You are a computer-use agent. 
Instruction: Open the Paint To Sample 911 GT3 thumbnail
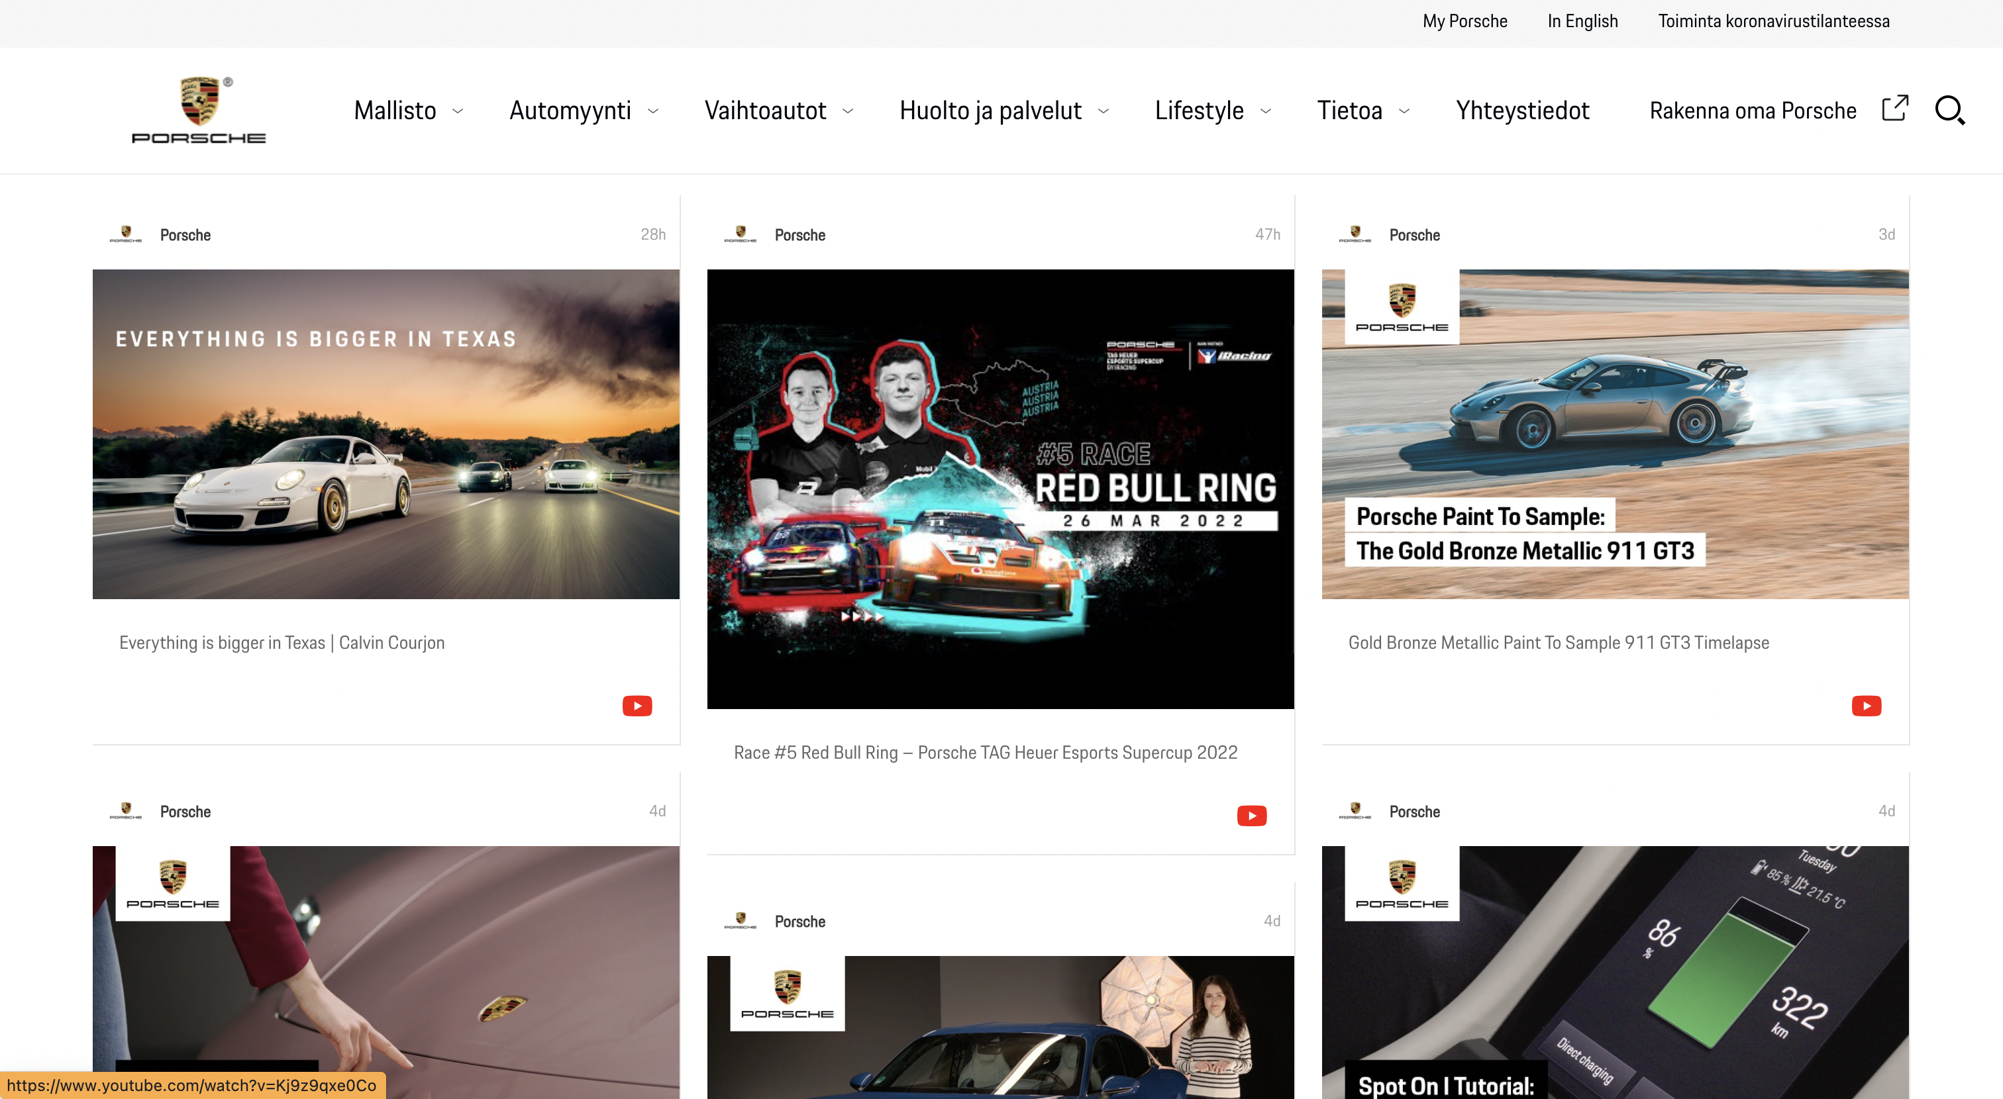(x=1615, y=434)
